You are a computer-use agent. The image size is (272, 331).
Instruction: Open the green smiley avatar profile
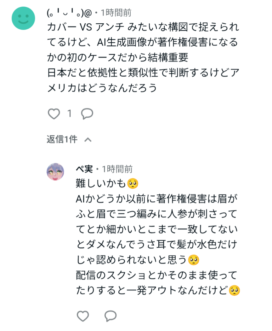23,18
